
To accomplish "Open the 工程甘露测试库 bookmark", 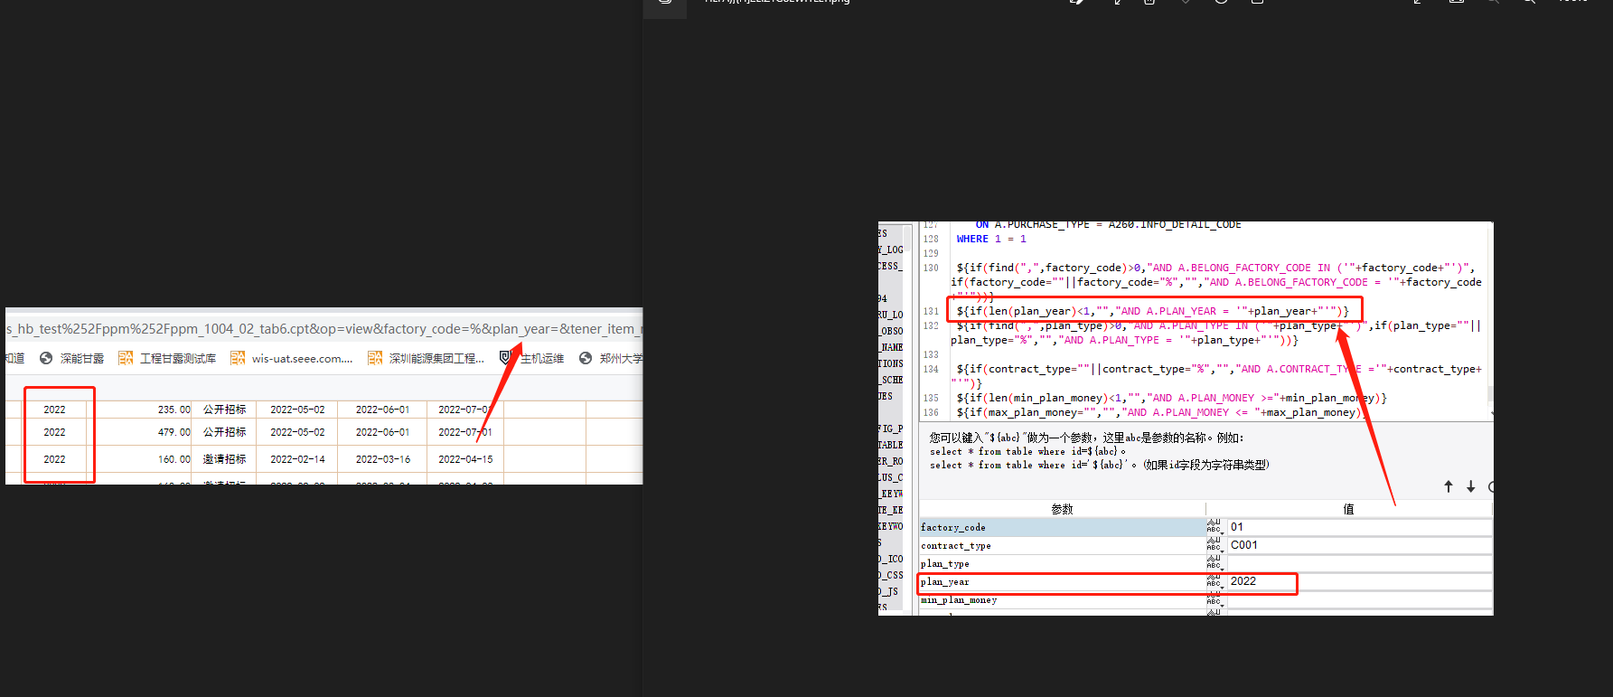I will 167,359.
